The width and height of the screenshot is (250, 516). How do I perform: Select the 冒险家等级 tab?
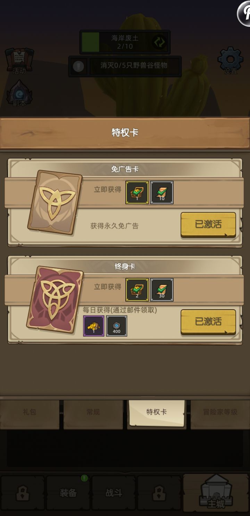coord(220,412)
